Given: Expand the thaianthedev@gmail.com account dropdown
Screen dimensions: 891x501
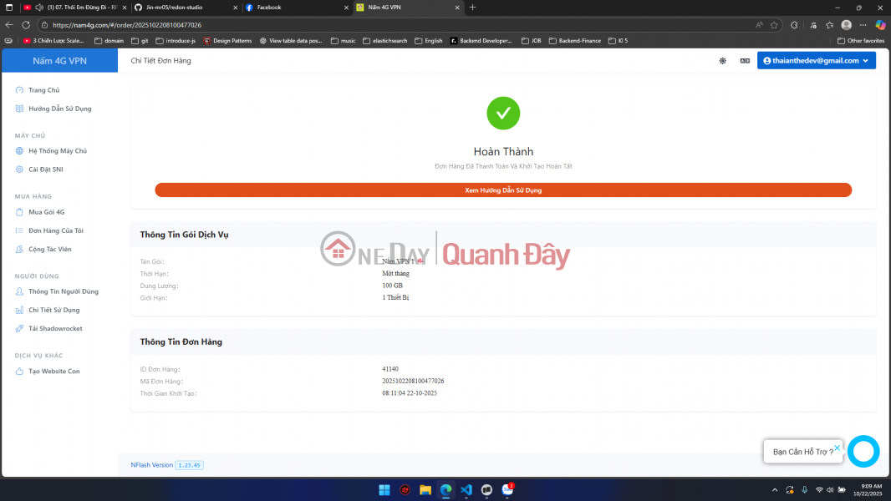Looking at the screenshot, I should 816,59.
